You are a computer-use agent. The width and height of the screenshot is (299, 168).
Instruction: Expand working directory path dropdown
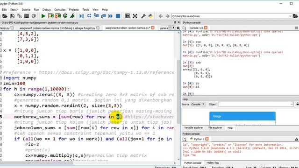point(290,16)
